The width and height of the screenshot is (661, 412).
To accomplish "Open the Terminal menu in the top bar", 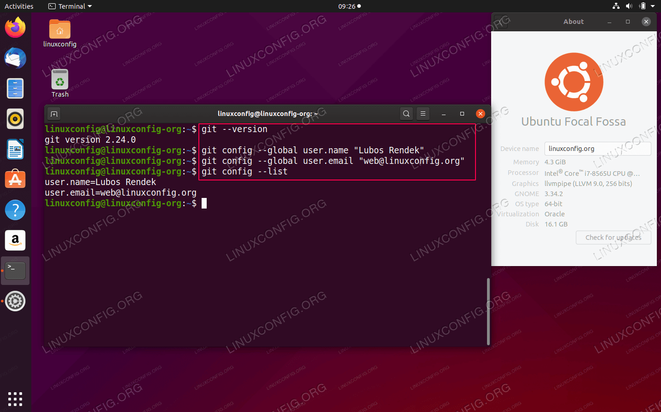I will [70, 6].
